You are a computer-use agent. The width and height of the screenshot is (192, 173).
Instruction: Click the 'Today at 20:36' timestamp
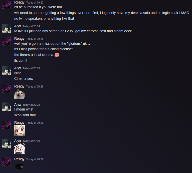tap(35, 159)
